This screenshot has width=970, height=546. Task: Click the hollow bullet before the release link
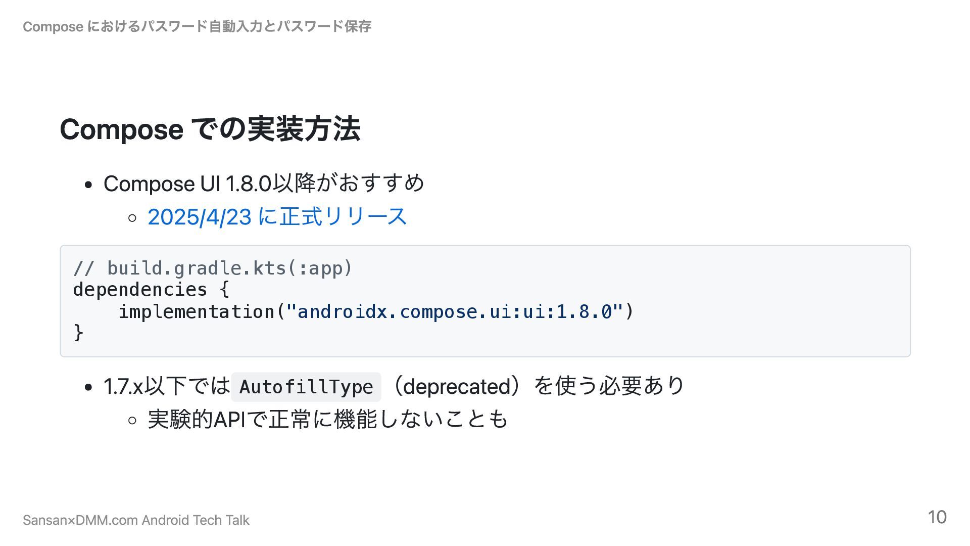(x=132, y=218)
